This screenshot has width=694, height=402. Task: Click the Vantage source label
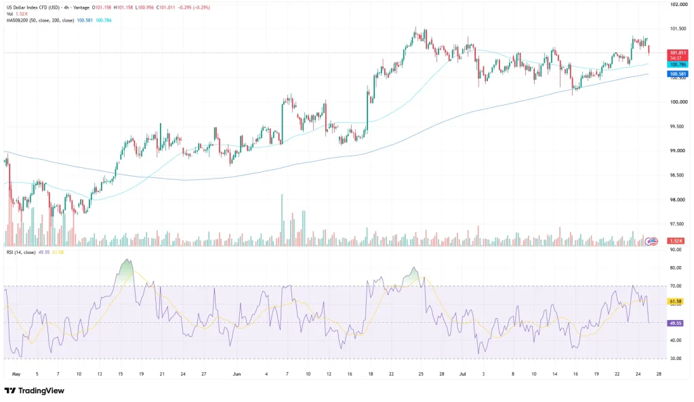(81, 7)
